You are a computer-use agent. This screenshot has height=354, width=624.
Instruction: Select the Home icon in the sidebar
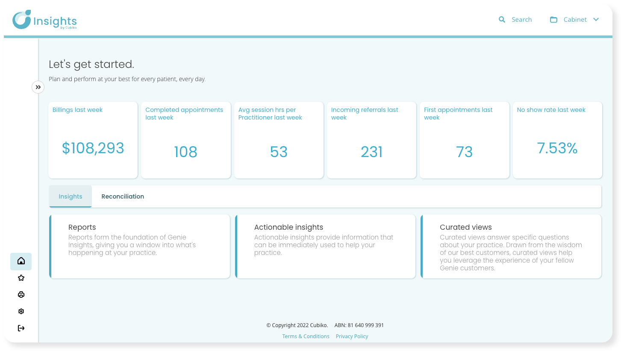coord(21,261)
